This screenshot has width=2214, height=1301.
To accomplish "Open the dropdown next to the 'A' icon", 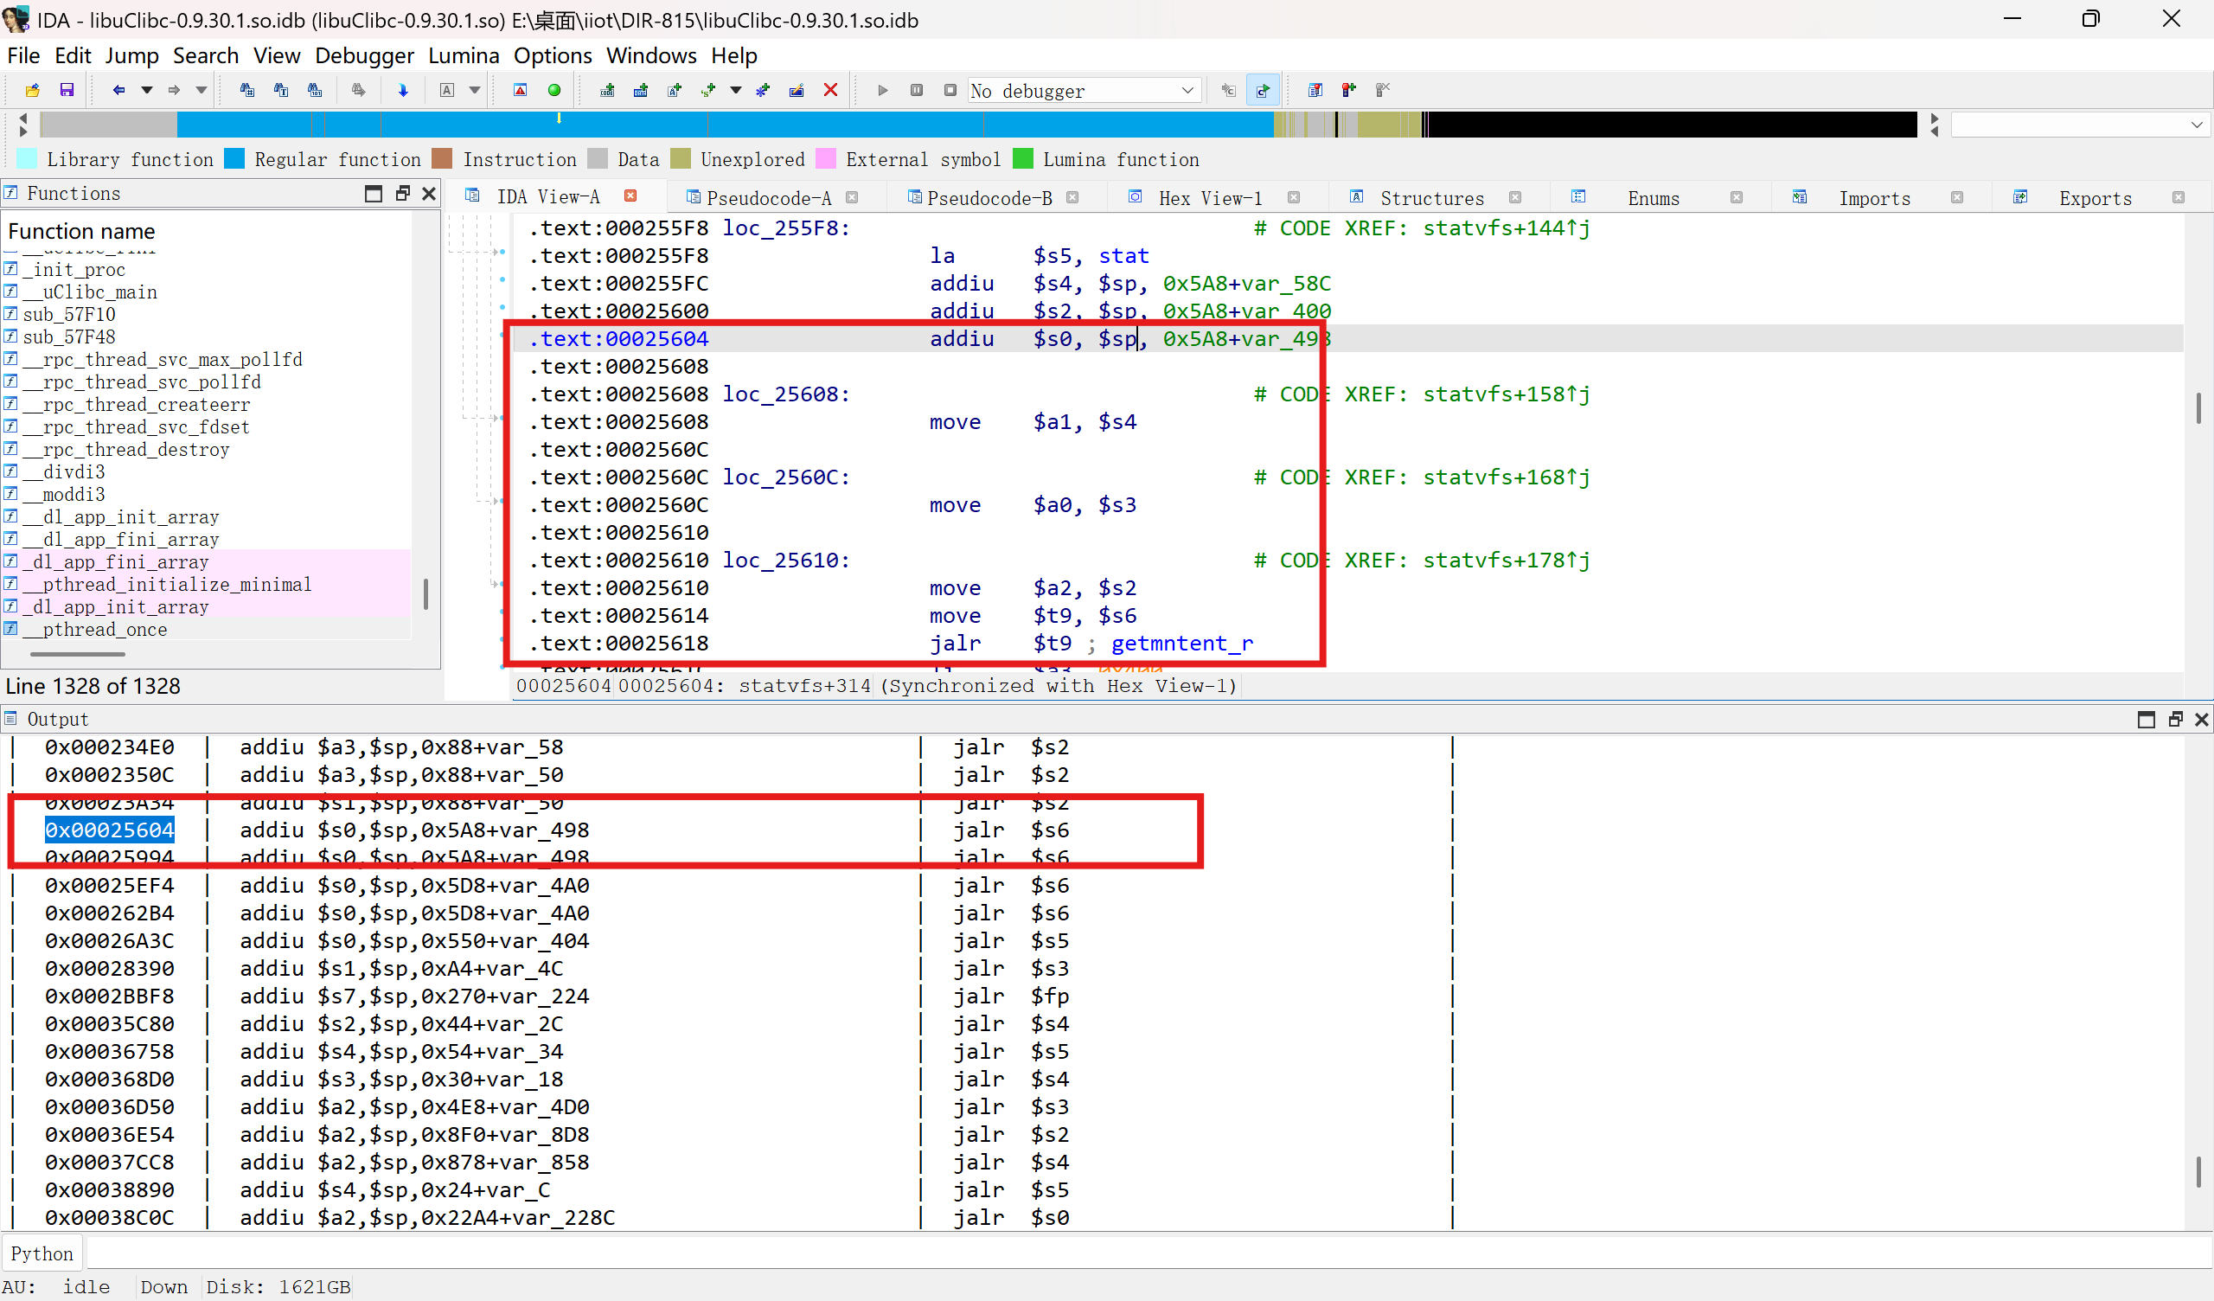I will pos(475,90).
